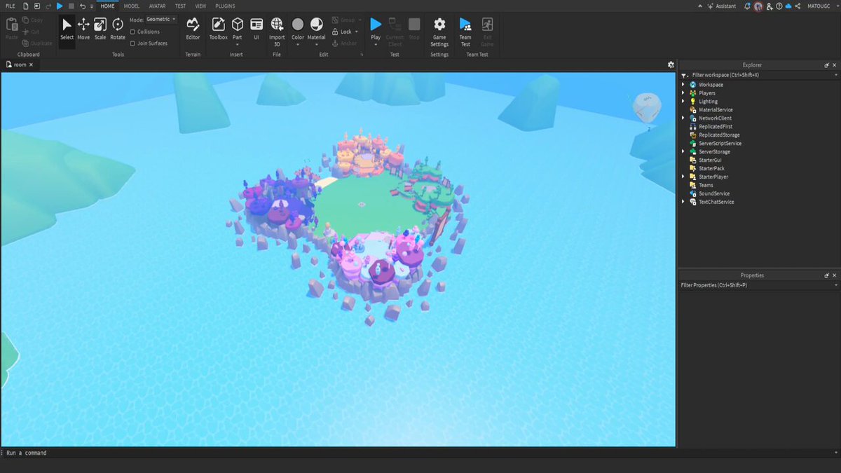This screenshot has height=473, width=841.
Task: Open the Material dropdown arrow
Action: click(317, 44)
